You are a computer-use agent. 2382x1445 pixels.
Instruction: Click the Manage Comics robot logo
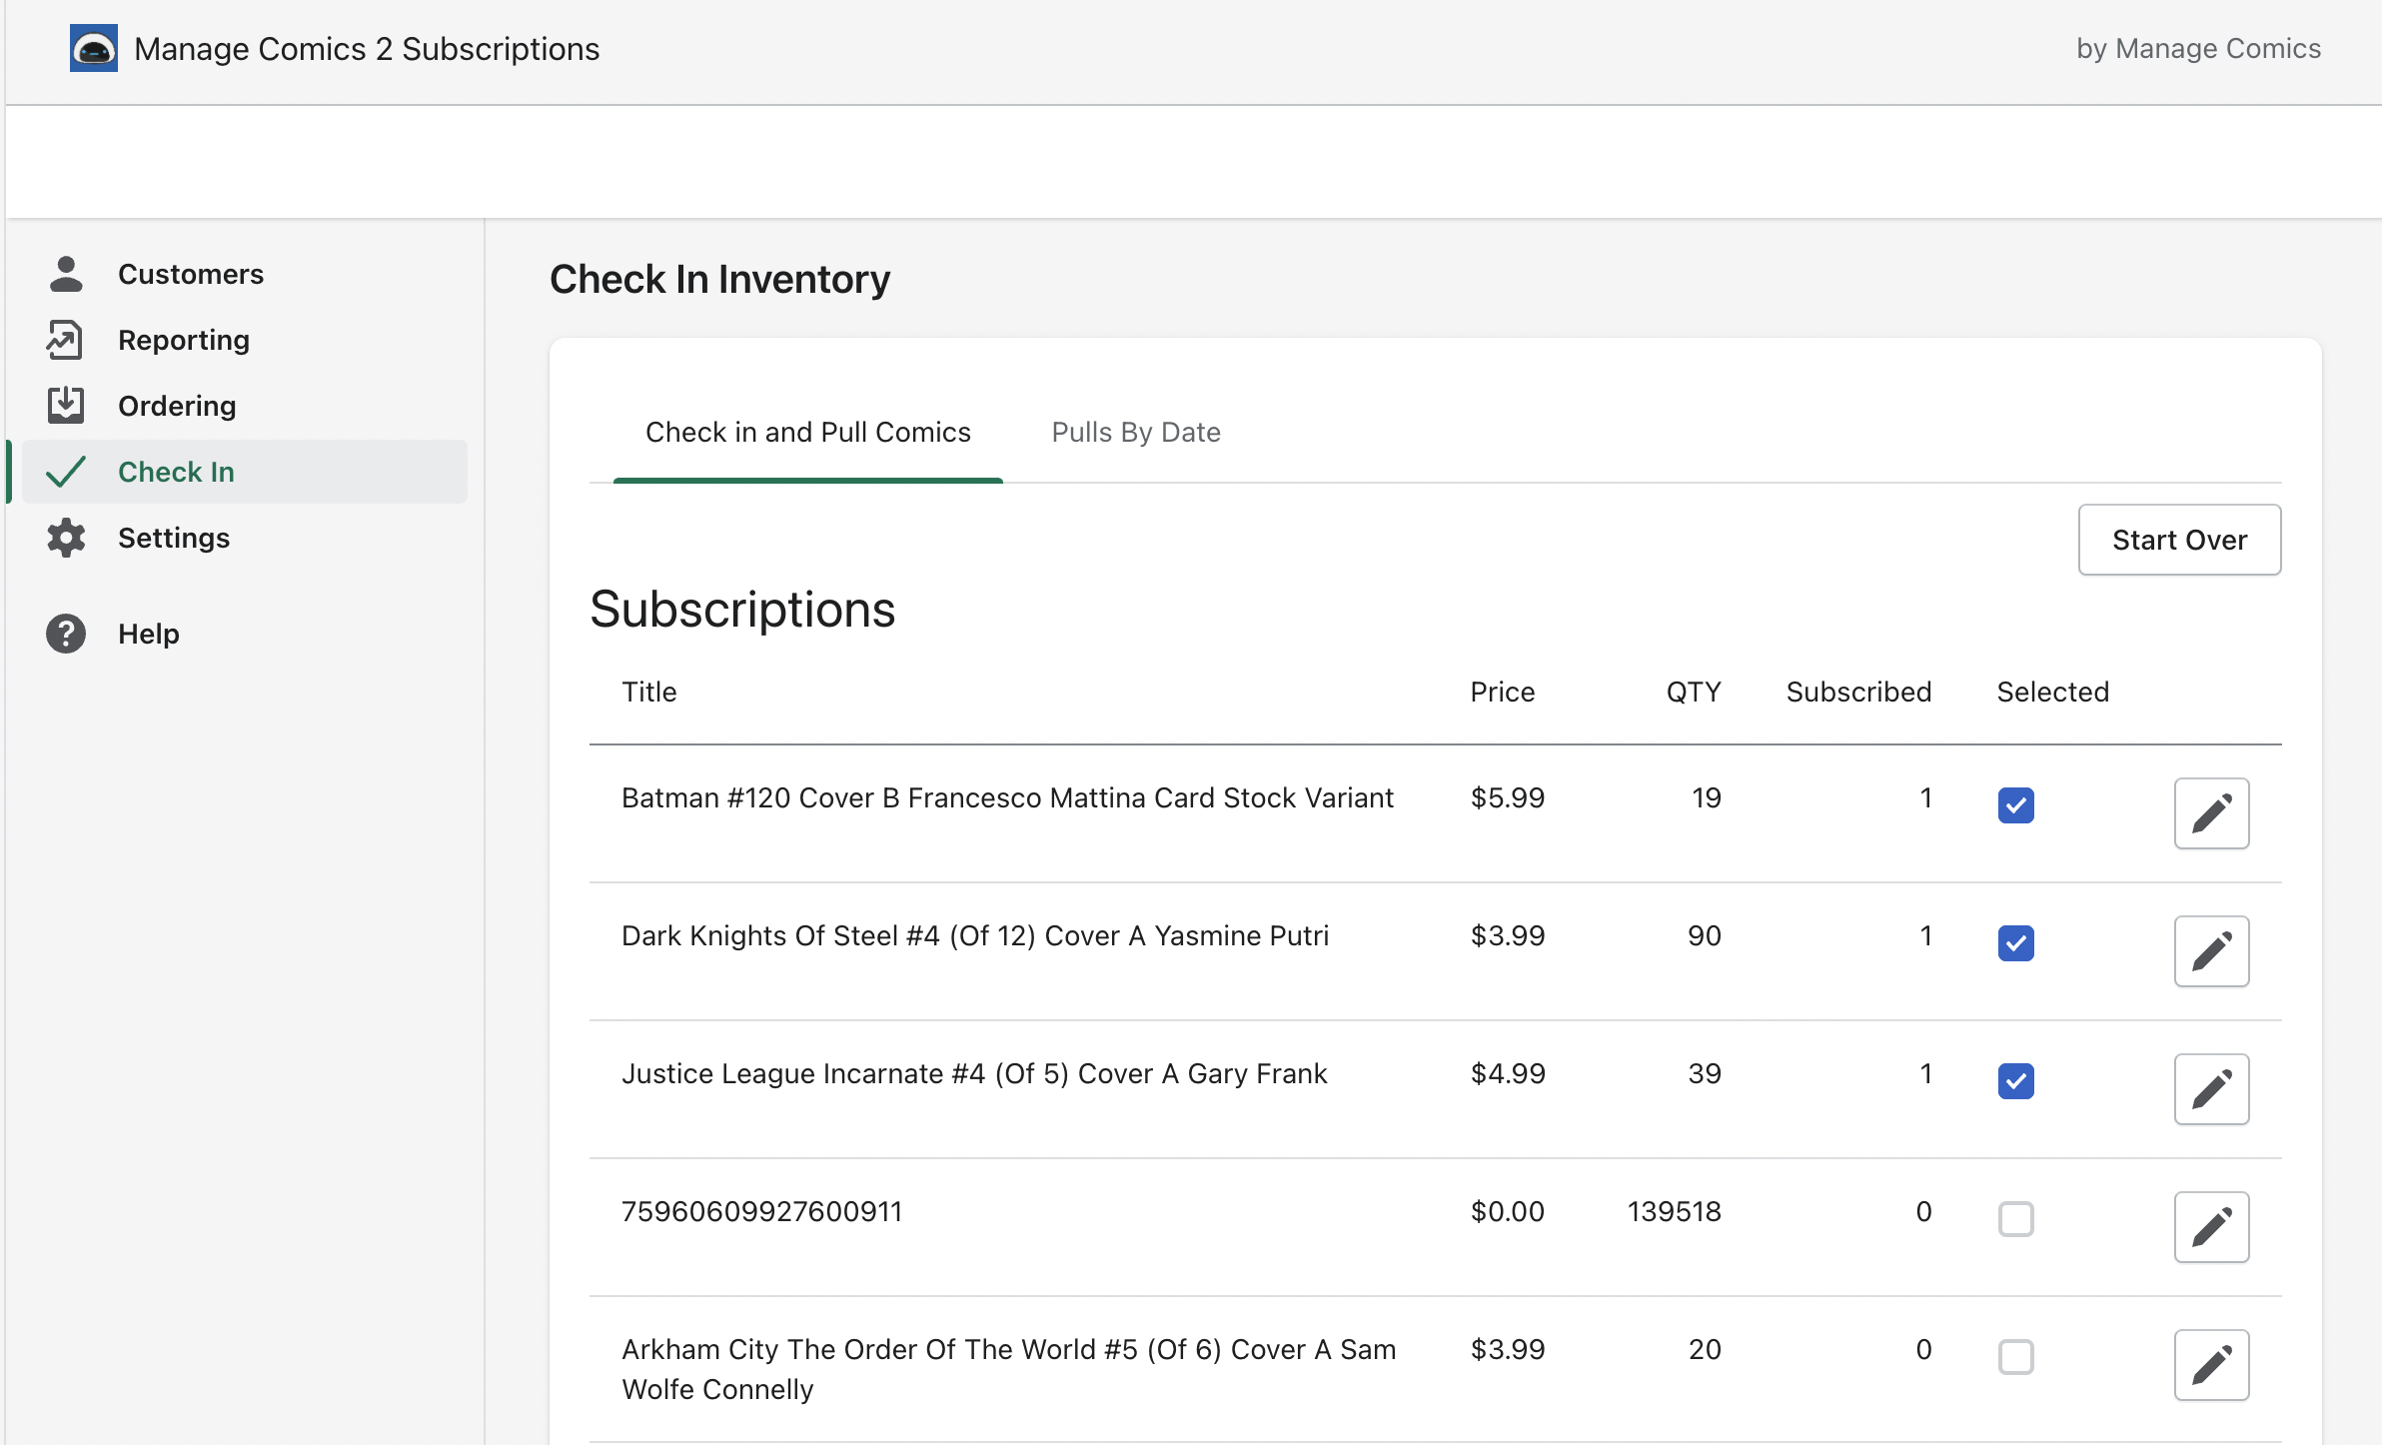pos(94,48)
